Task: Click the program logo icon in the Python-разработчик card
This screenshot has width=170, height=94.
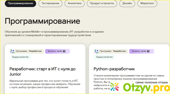Action: tap(97, 51)
